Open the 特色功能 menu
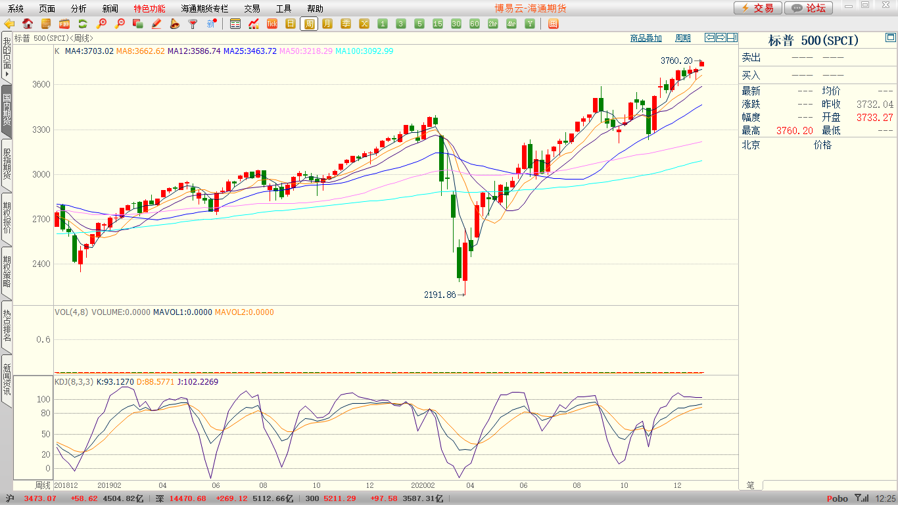 point(150,9)
